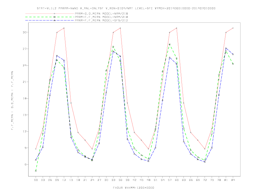
Task: Click x-axis tick label 54
Action: (163, 180)
